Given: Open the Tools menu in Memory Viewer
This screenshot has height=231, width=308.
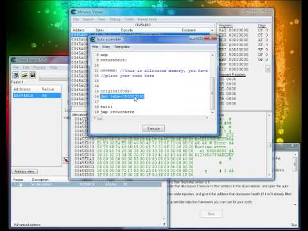Looking at the screenshot, I should click(x=129, y=19).
